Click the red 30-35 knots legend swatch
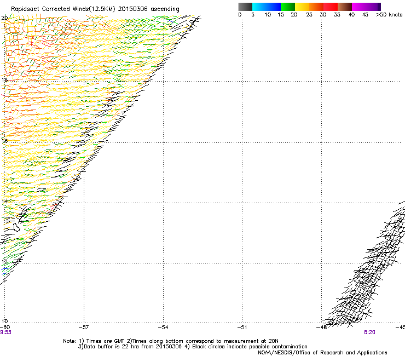 [331, 7]
